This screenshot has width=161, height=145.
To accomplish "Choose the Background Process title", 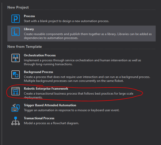I will coord(38,72).
